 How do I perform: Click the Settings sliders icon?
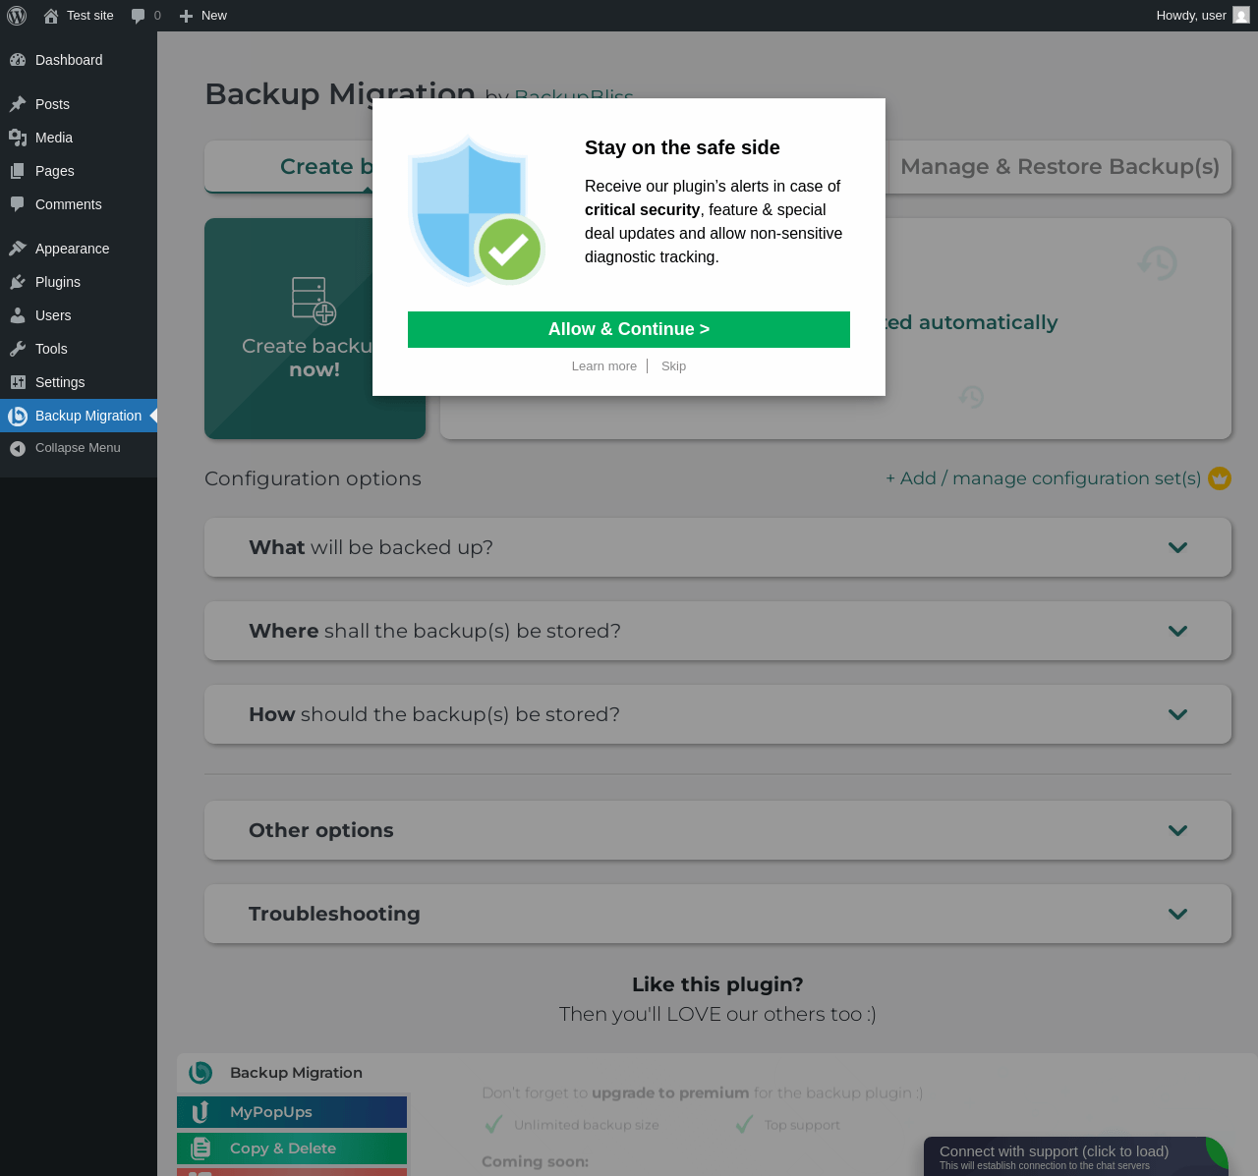tap(18, 382)
